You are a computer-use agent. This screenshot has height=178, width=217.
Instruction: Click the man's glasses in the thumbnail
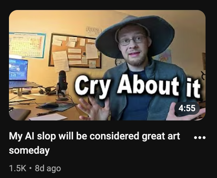click(x=132, y=41)
